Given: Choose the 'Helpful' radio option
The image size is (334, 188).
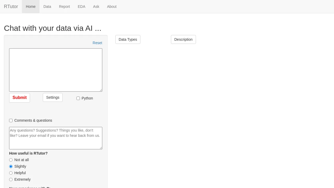Looking at the screenshot, I should pos(11,173).
